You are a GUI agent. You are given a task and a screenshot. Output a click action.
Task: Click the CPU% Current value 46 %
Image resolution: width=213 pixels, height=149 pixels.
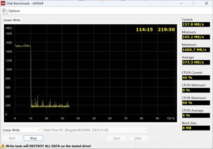[196, 78]
